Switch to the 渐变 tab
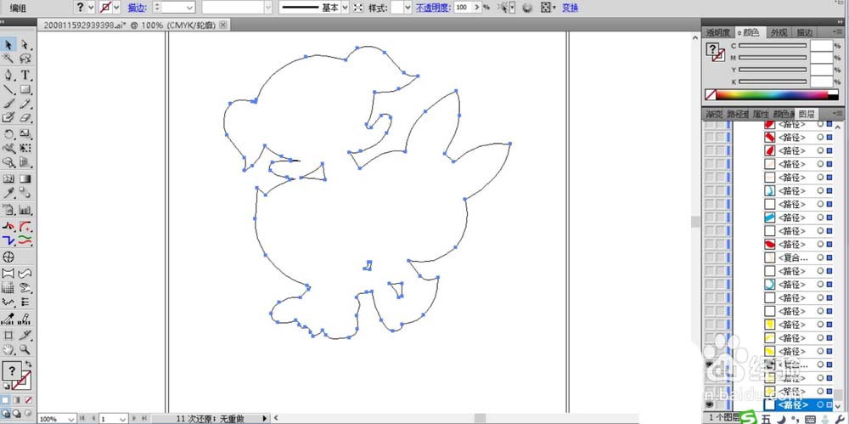The height and width of the screenshot is (424, 849). point(714,115)
